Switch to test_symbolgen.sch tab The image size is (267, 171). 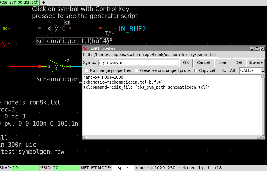(19, 2)
